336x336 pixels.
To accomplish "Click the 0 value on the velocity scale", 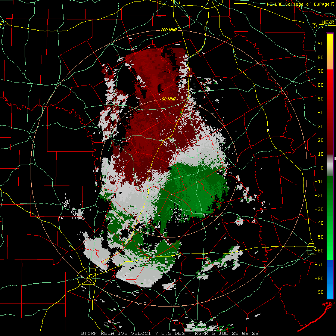I will click(x=322, y=168).
